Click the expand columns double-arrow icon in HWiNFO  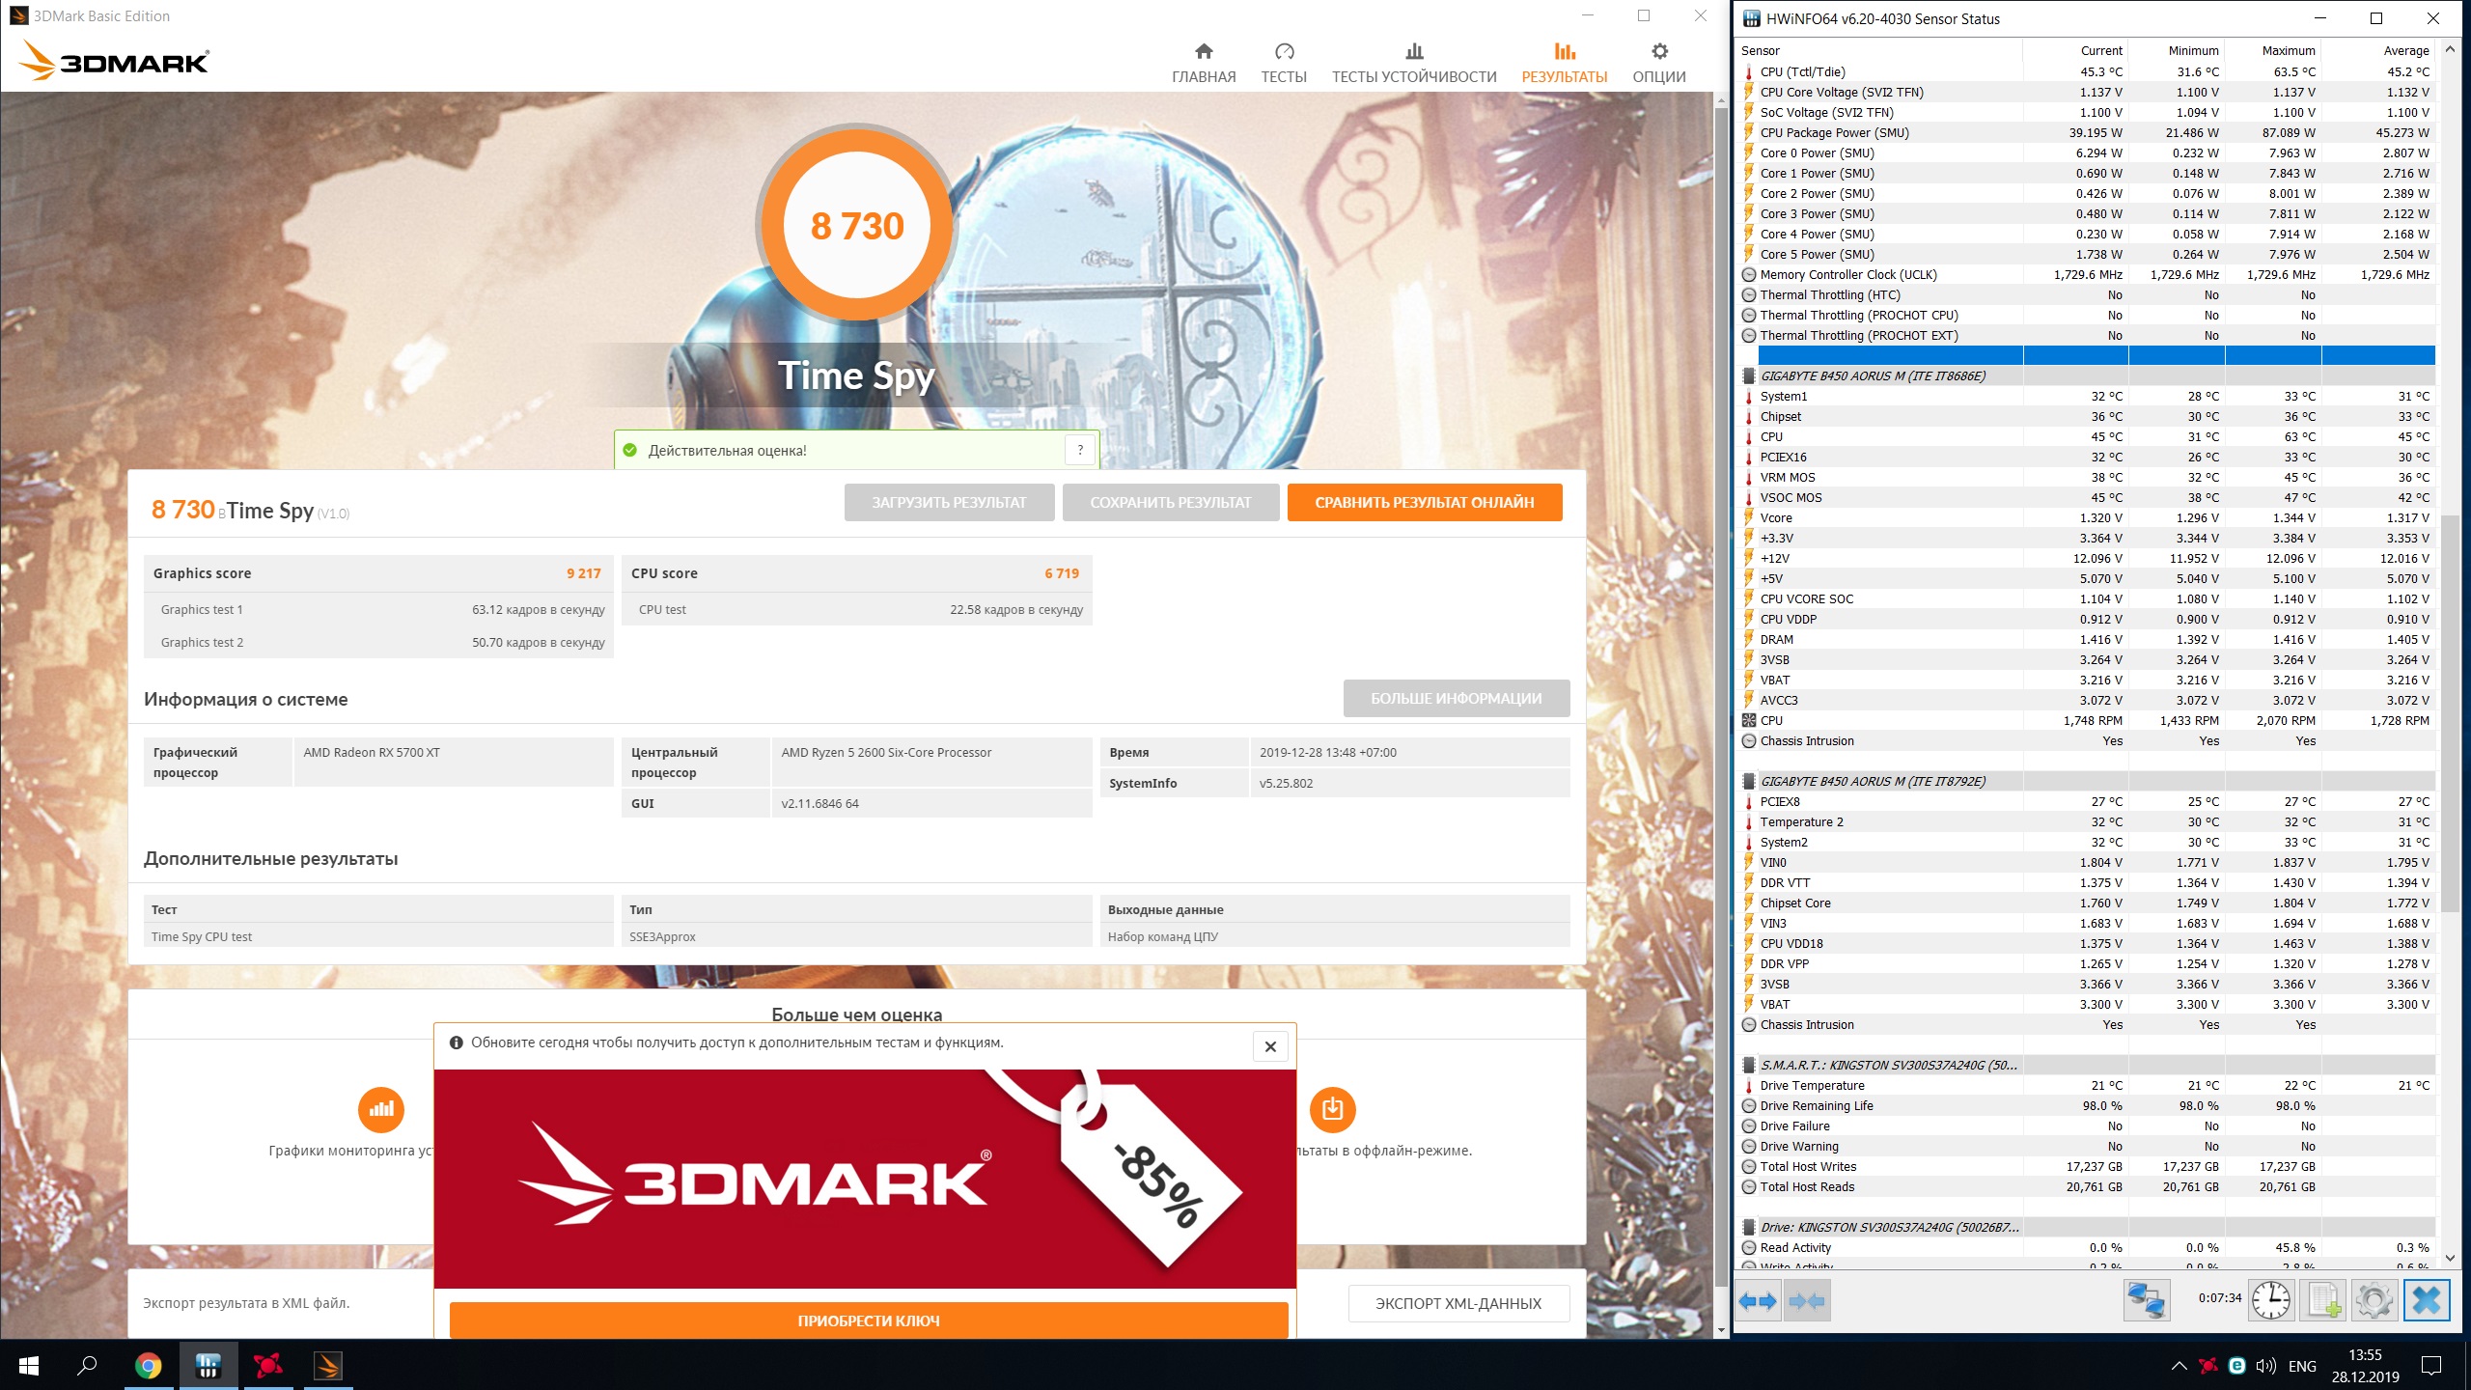point(1758,1301)
